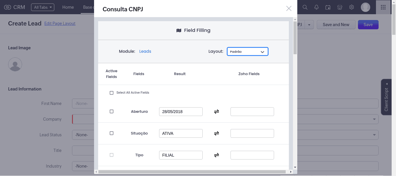Click the Save and New button
This screenshot has width=396, height=176.
coord(336,25)
